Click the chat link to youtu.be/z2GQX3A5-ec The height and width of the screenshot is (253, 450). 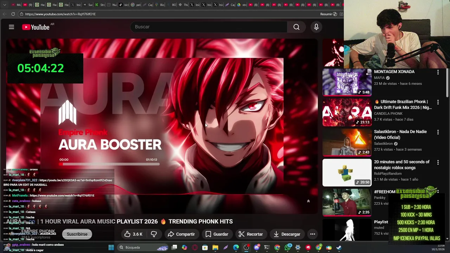[76, 180]
